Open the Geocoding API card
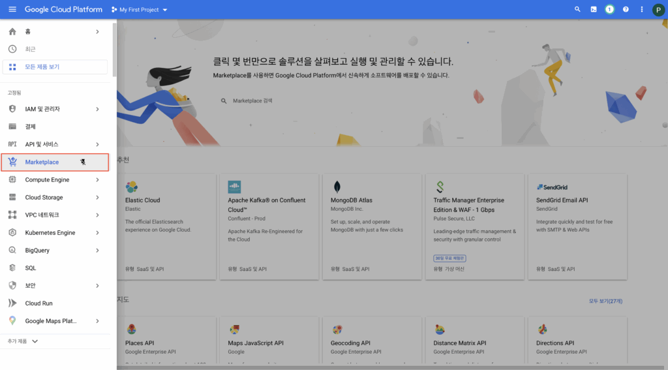 [372, 340]
